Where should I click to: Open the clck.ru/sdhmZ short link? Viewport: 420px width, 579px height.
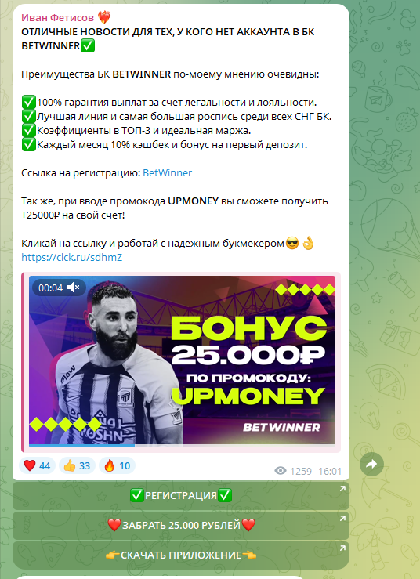click(71, 257)
